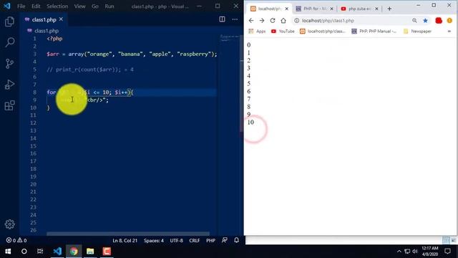The width and height of the screenshot is (458, 258).
Task: Open the Explorer view in VS Code
Action: click(9, 21)
